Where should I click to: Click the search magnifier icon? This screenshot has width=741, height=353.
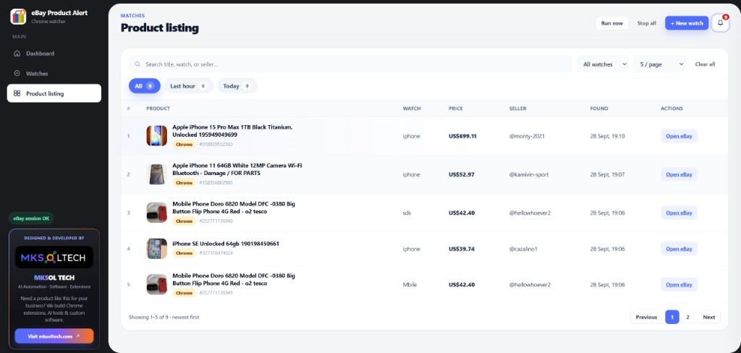click(x=137, y=64)
